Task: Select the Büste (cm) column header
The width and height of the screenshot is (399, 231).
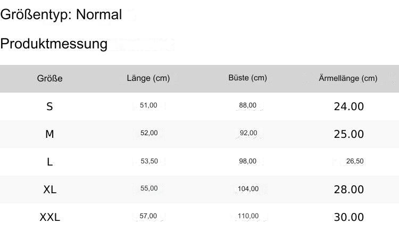Action: [x=247, y=78]
